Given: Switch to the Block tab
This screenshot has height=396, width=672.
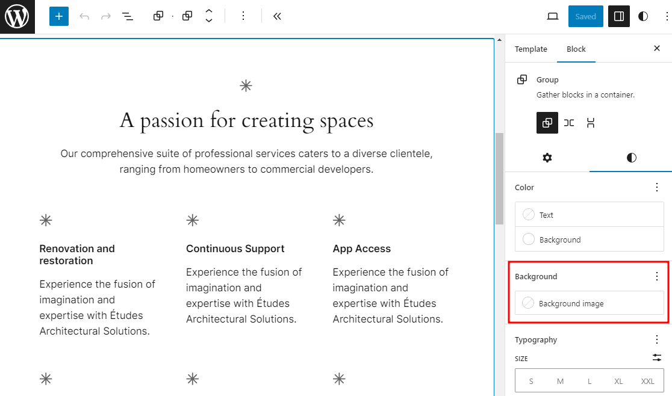Looking at the screenshot, I should pyautogui.click(x=576, y=49).
